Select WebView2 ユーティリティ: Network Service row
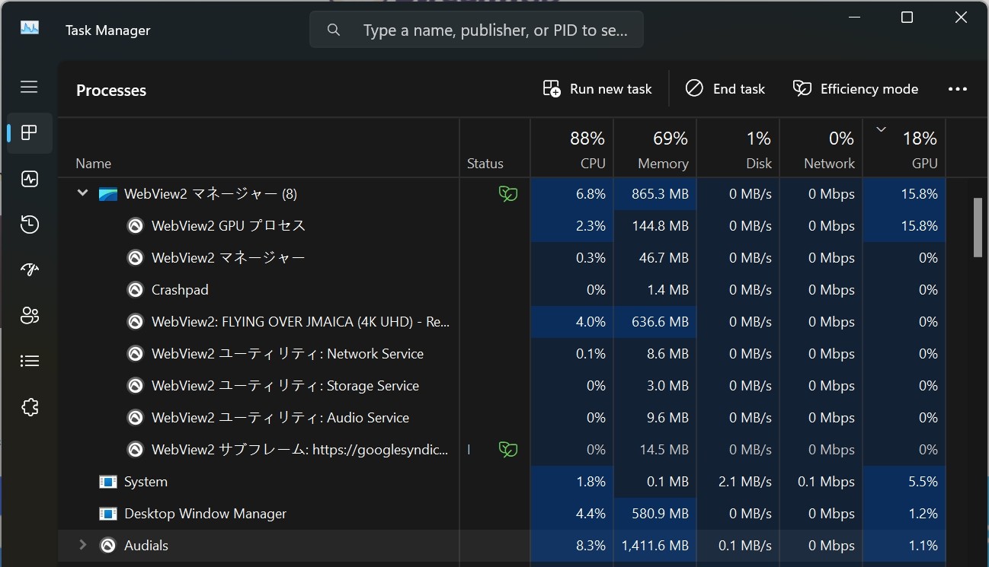Screen dimensions: 989x567 click(501, 354)
